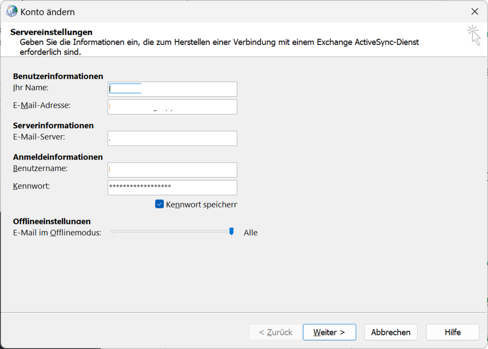The height and width of the screenshot is (349, 488).
Task: Click the Benutzerinformationen section label
Action: click(58, 76)
